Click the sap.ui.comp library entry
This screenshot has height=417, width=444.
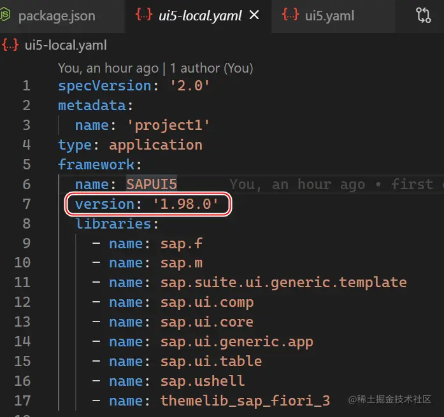[207, 302]
